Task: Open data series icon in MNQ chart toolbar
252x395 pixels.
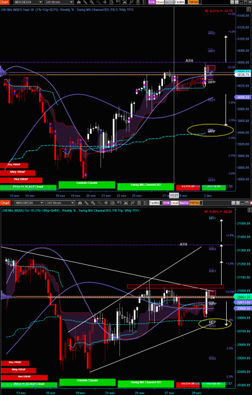Action: (126, 203)
